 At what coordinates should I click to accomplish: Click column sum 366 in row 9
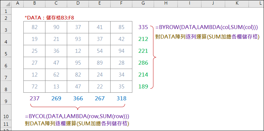point(78,98)
